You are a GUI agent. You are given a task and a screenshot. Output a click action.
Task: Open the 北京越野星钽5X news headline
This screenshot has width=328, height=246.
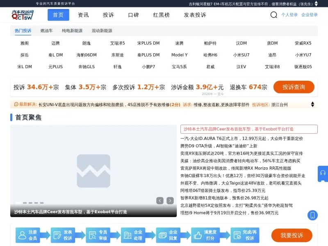[x=237, y=205]
